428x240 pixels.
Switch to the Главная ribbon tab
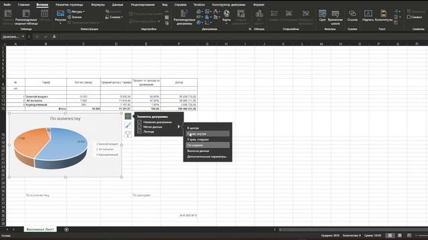tap(24, 5)
